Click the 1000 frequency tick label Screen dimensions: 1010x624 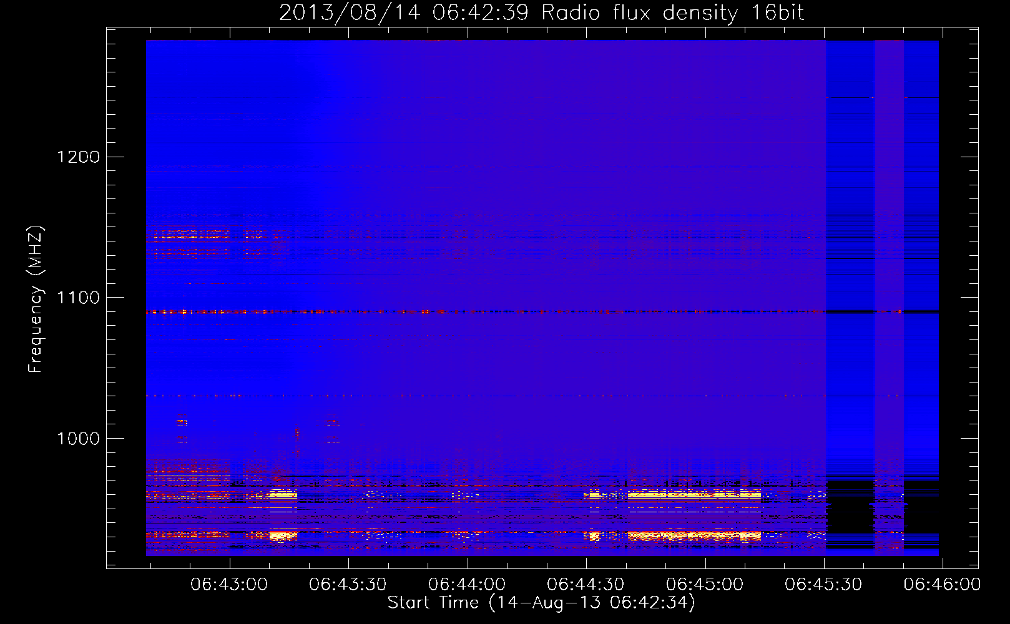click(79, 439)
